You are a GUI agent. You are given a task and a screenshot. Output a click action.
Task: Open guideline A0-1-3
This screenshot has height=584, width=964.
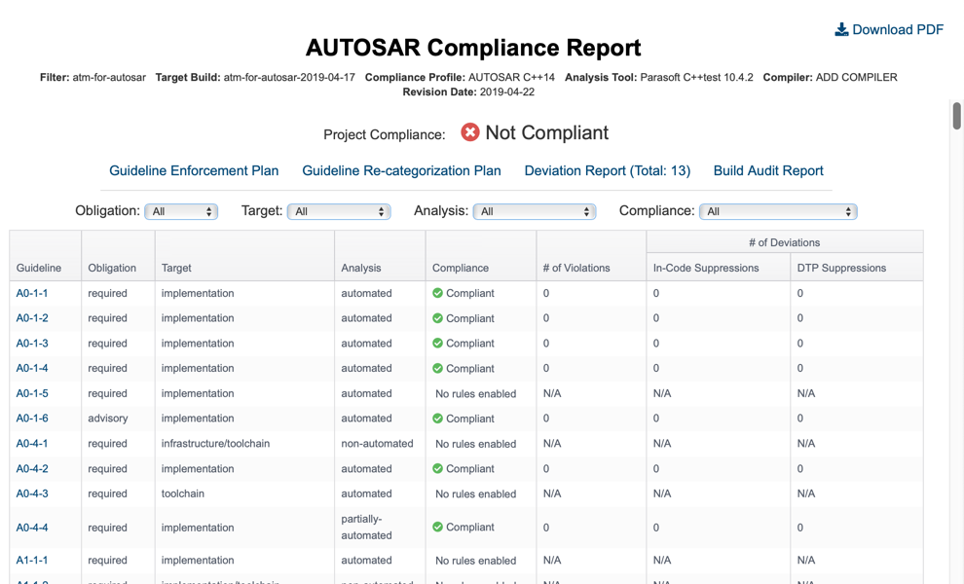pyautogui.click(x=32, y=343)
